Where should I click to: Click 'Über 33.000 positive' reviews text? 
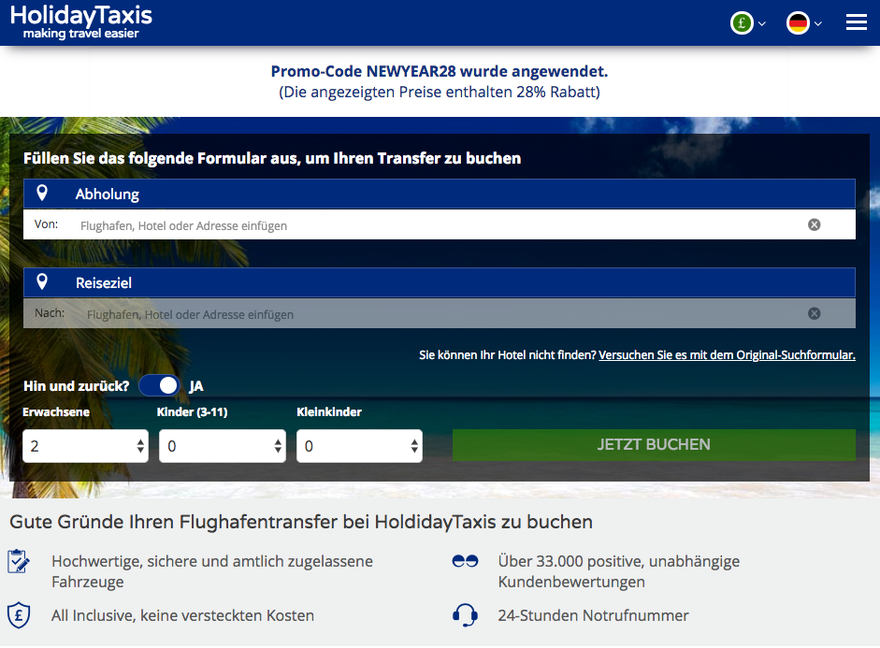[618, 571]
